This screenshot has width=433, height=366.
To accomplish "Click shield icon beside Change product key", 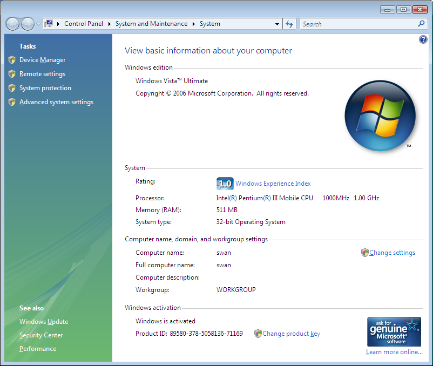I will click(258, 334).
